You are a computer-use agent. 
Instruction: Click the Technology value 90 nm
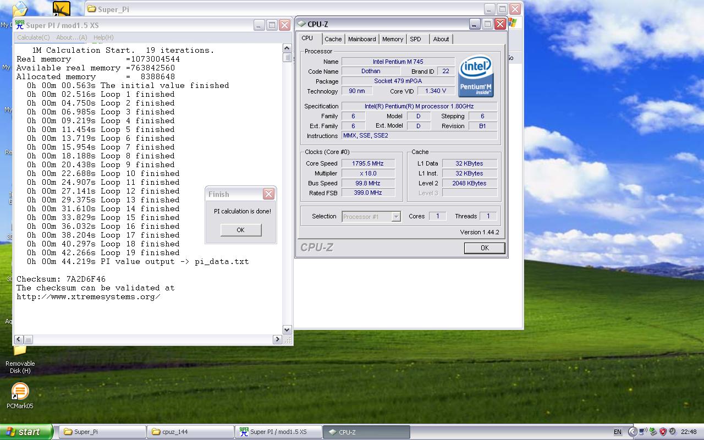point(357,91)
